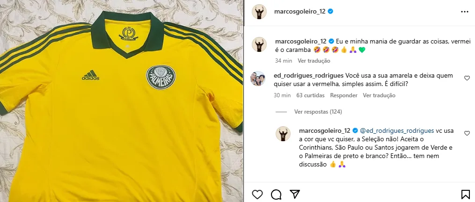Show translation of ed_rodrigues comment

tap(379, 95)
